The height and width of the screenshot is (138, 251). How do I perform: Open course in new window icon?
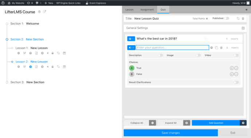coord(44,12)
